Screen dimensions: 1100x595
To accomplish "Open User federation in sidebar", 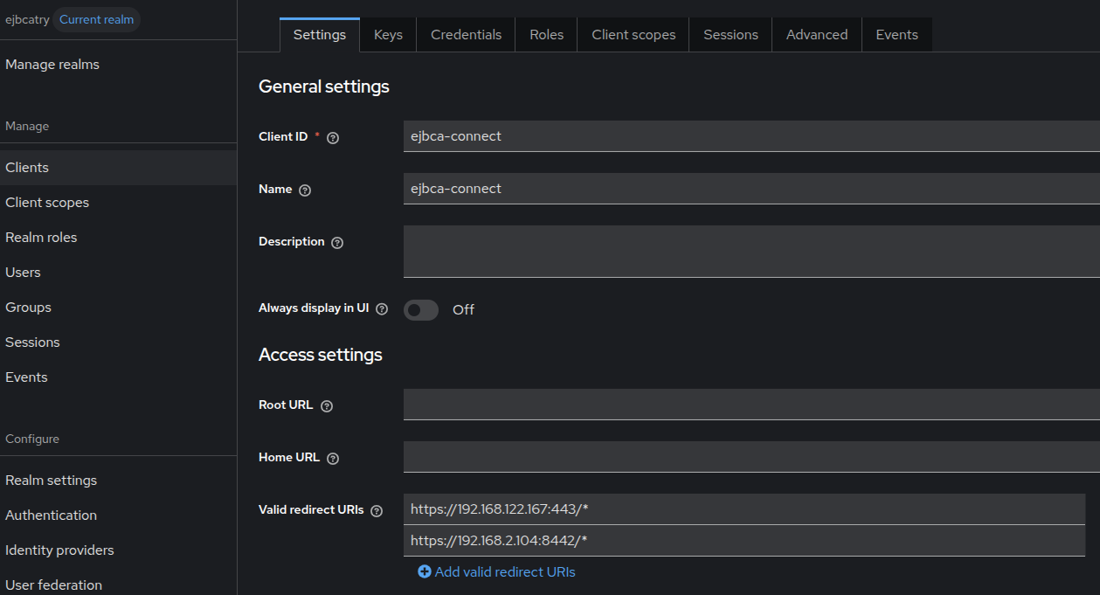I will point(118,584).
